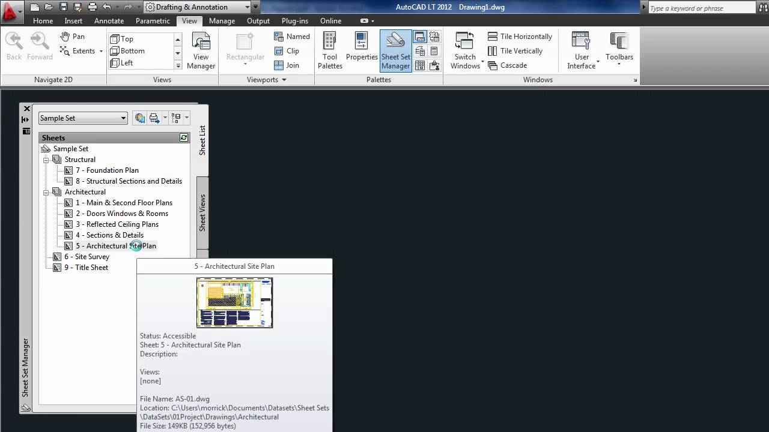Open the Drafting & Annotation workspace dropdown
This screenshot has width=769, height=432.
point(197,7)
